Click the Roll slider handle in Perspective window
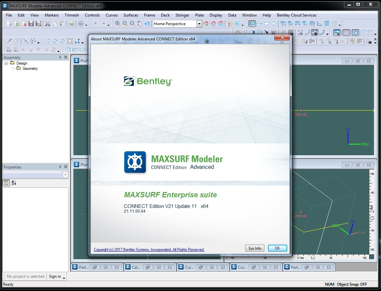The width and height of the screenshot is (381, 291). [x=372, y=218]
